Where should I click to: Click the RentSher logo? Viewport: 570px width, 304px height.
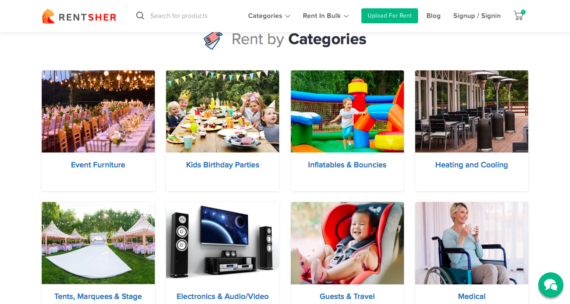coord(79,16)
